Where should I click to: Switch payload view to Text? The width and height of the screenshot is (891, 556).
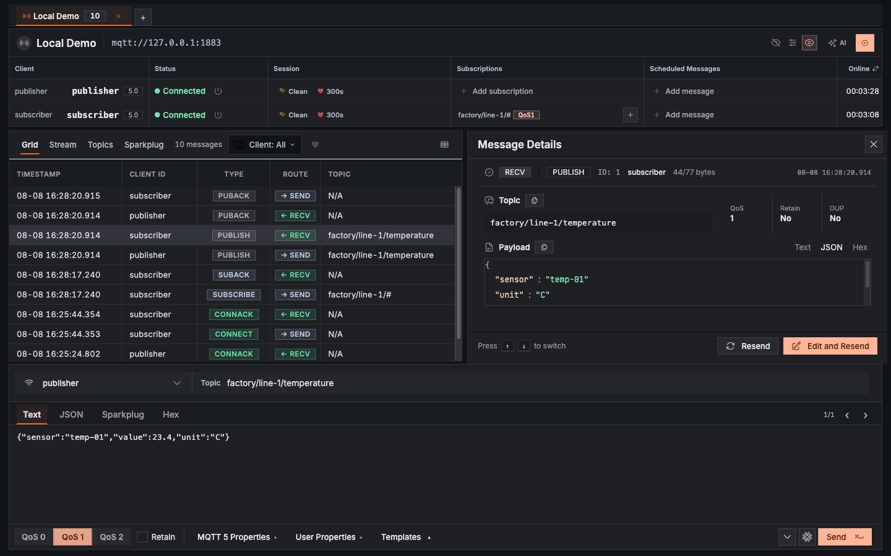point(803,247)
